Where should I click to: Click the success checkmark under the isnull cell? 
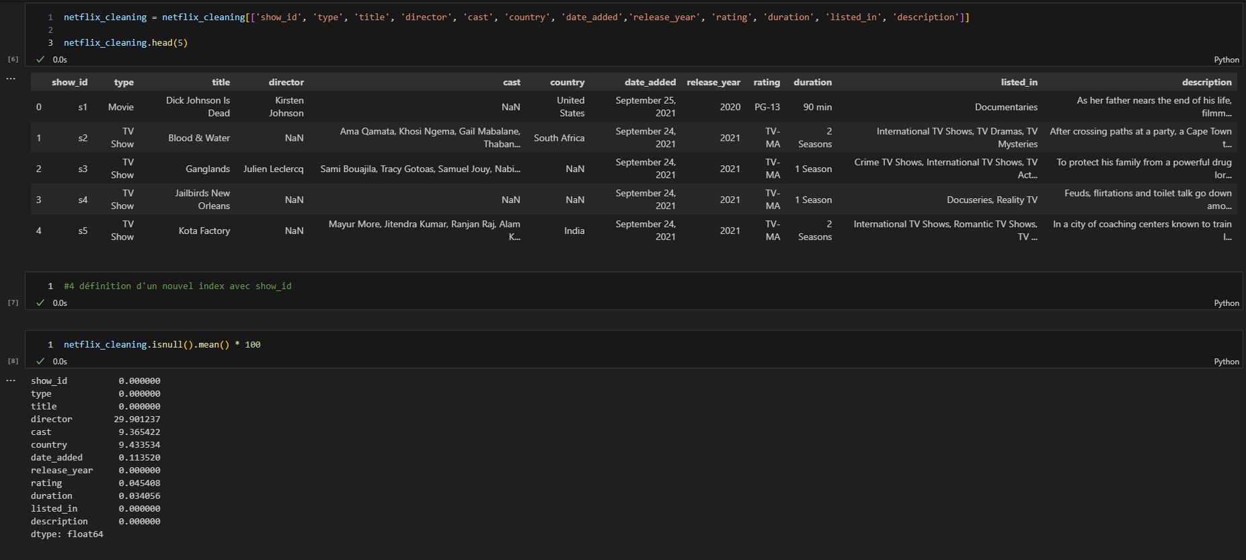coord(40,362)
